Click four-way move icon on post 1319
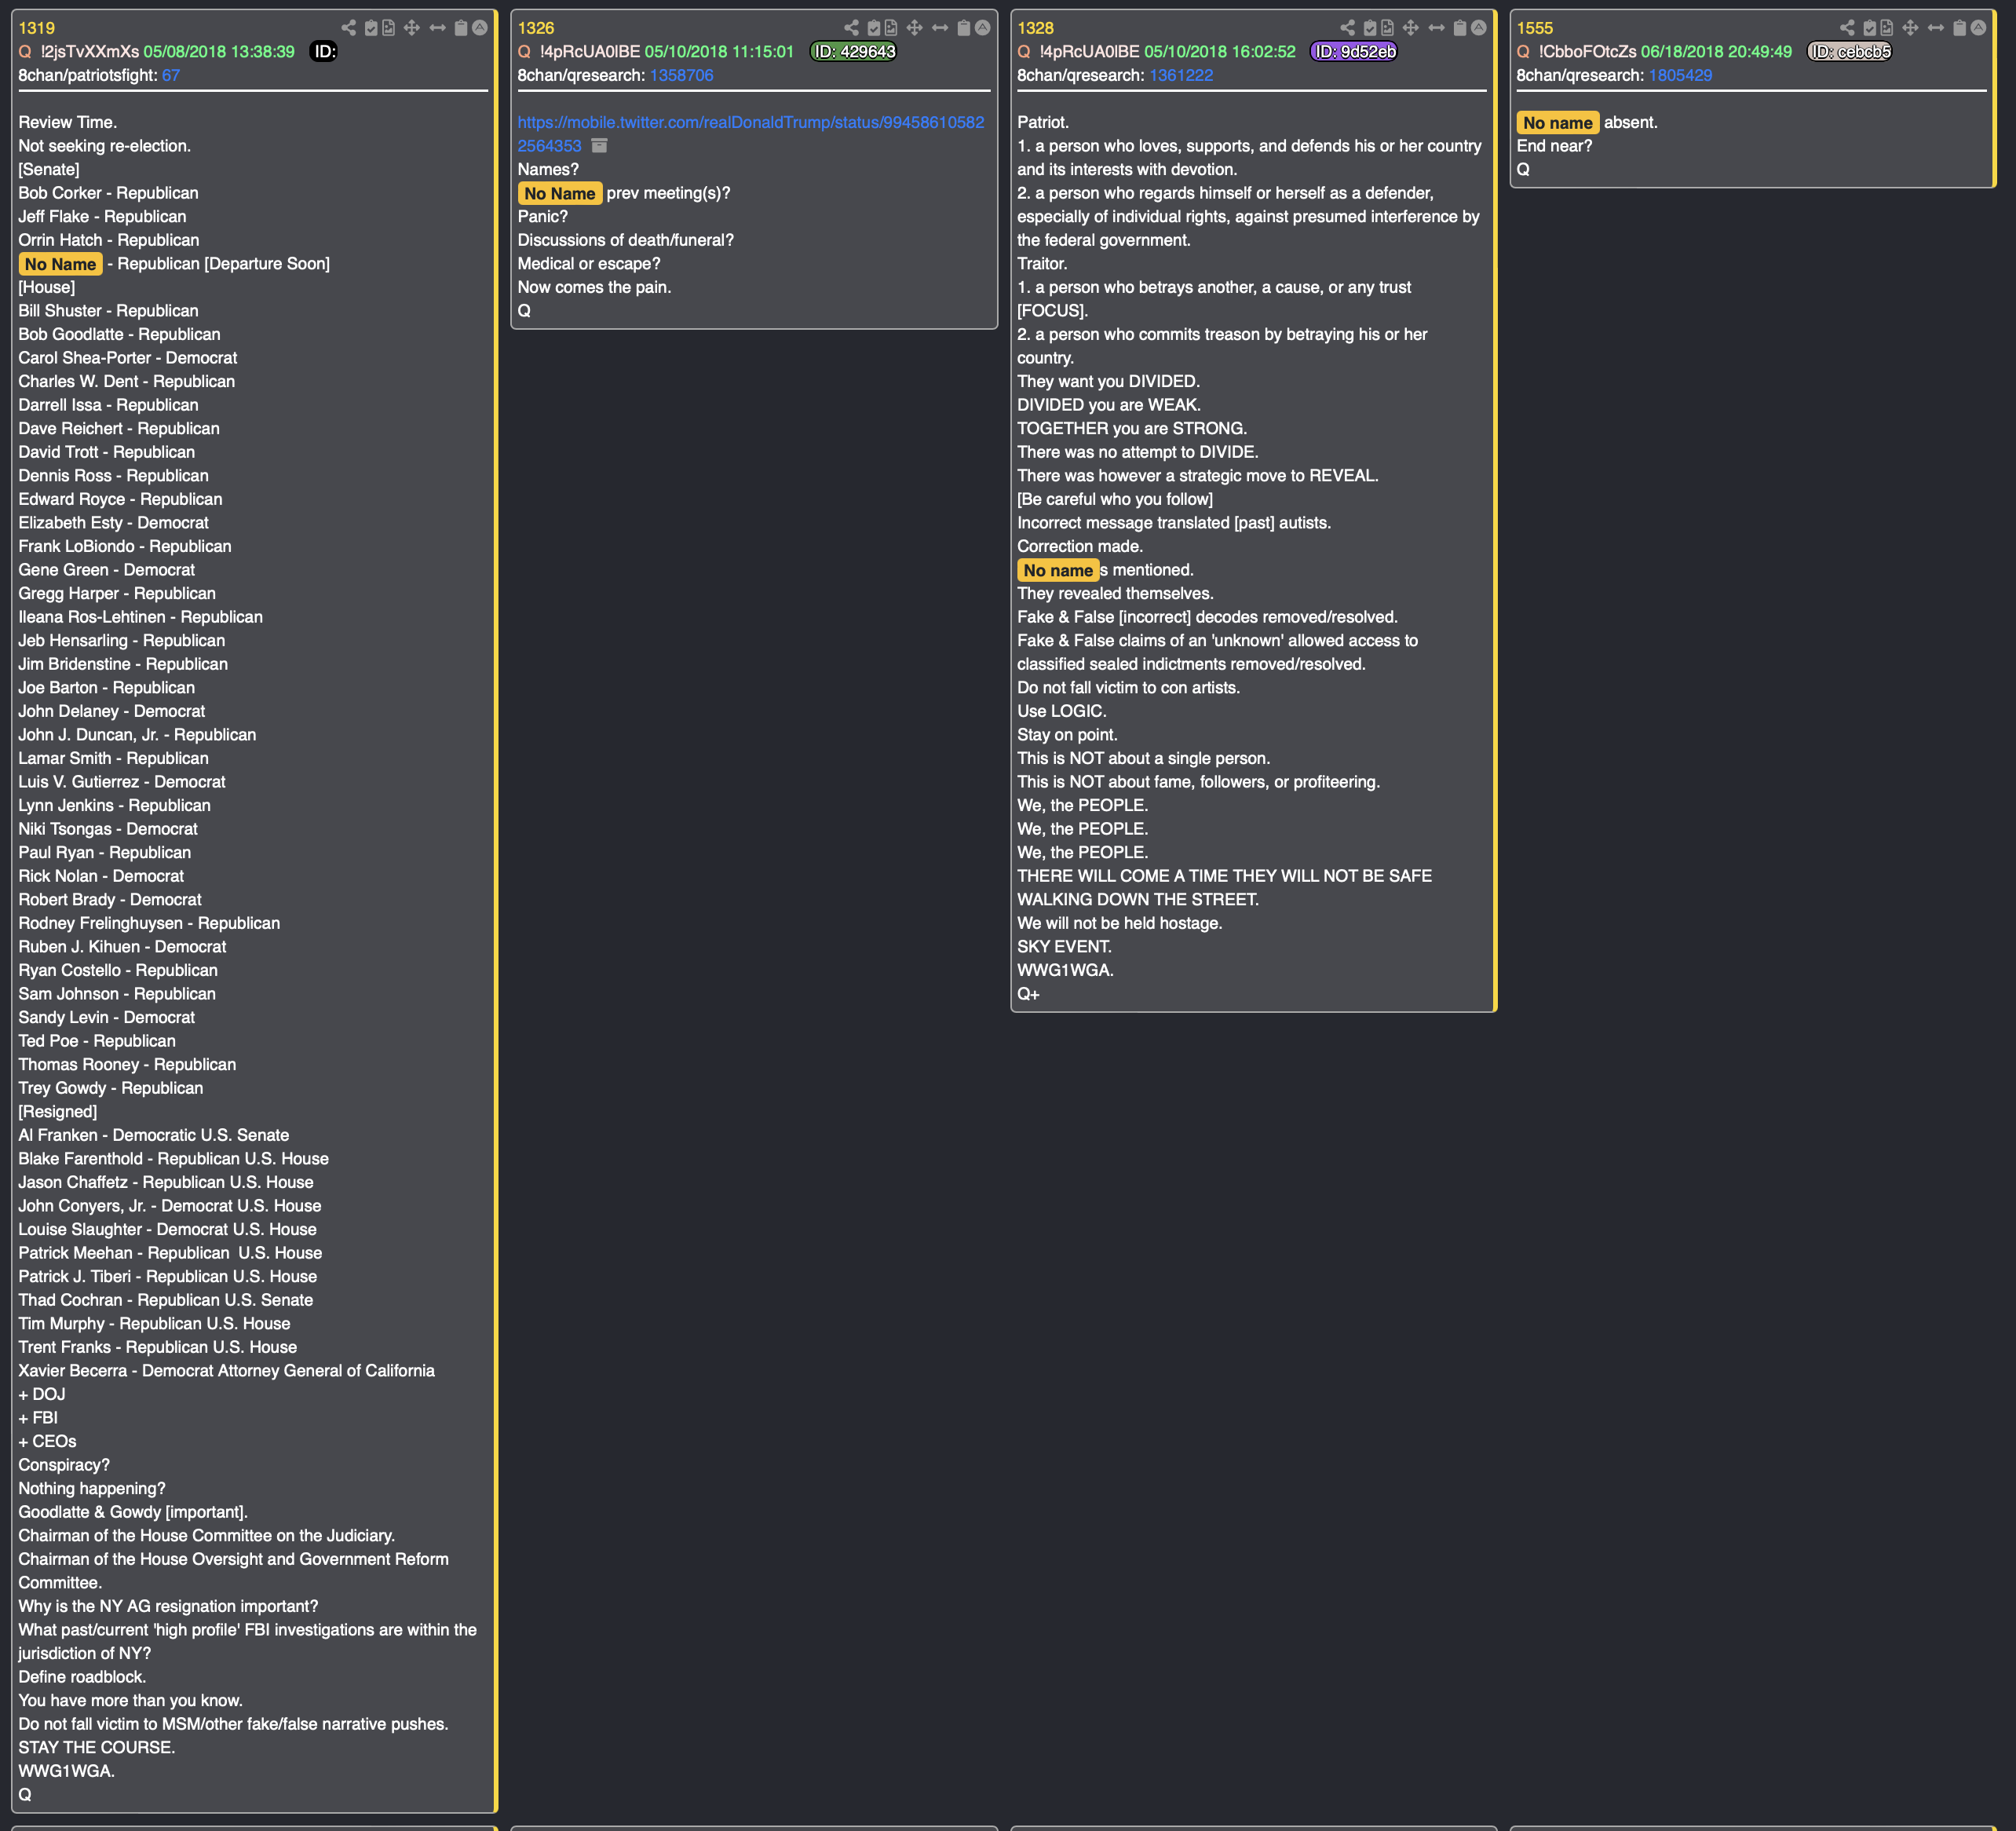Screen dimensions: 2016x1831 pyautogui.click(x=411, y=28)
